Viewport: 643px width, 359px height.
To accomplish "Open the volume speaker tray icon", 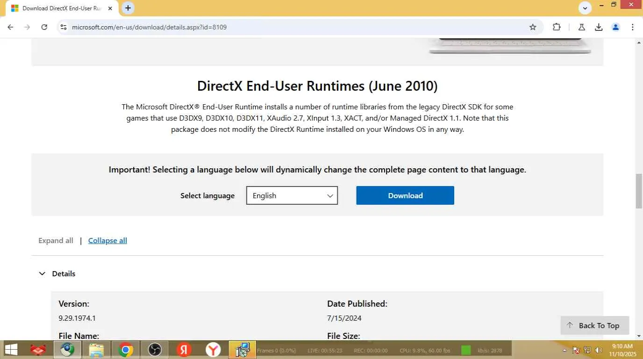I will tap(599, 350).
